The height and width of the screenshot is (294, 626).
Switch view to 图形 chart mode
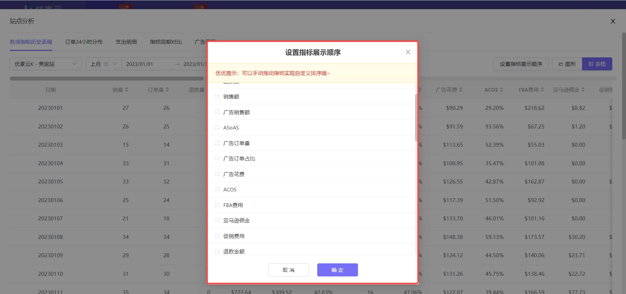point(567,64)
